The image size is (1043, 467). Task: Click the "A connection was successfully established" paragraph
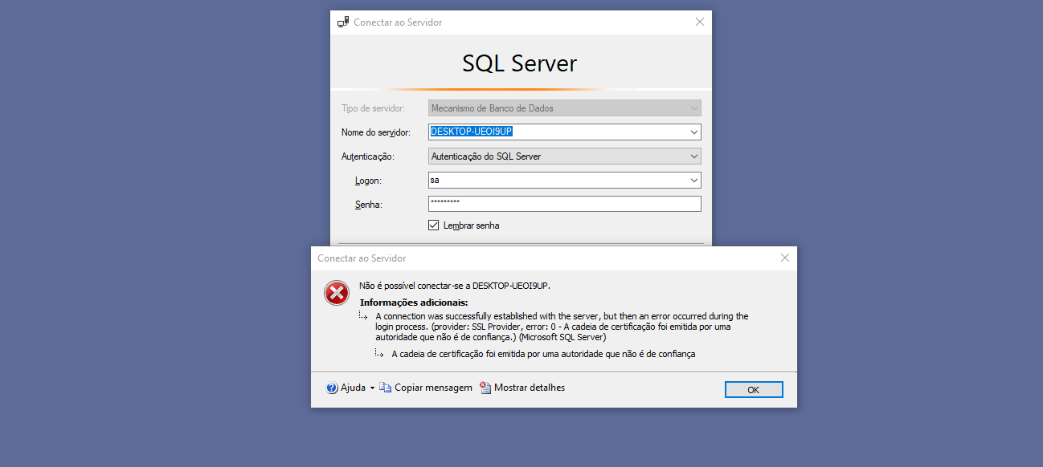(562, 327)
